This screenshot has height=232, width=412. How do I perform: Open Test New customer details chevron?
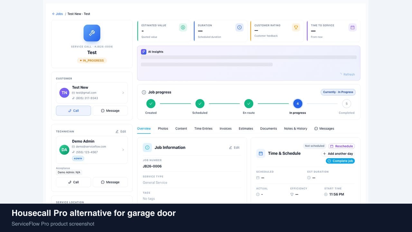coord(123,93)
